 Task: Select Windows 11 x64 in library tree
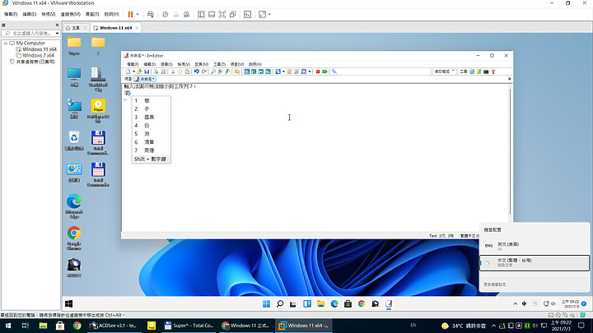(x=36, y=49)
